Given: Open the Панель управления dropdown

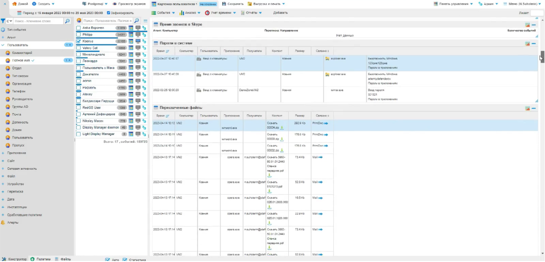Looking at the screenshot, I should pos(453,4).
